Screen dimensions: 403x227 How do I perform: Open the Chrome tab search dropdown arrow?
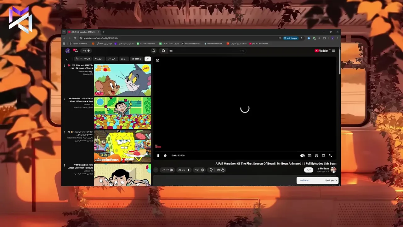coord(64,32)
